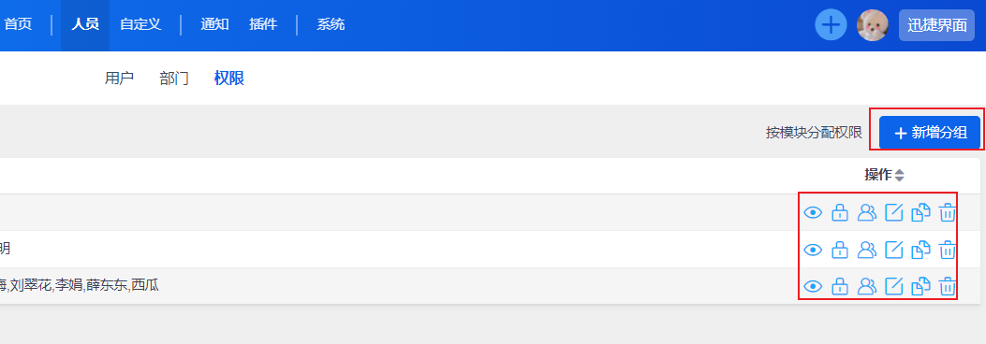986x344 pixels.
Task: Click trash icon in the second row
Action: click(x=947, y=250)
